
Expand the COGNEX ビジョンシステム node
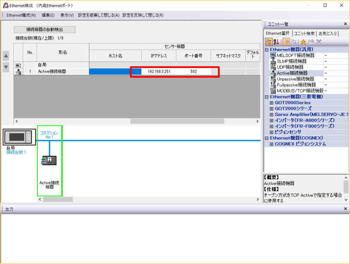pos(271,144)
